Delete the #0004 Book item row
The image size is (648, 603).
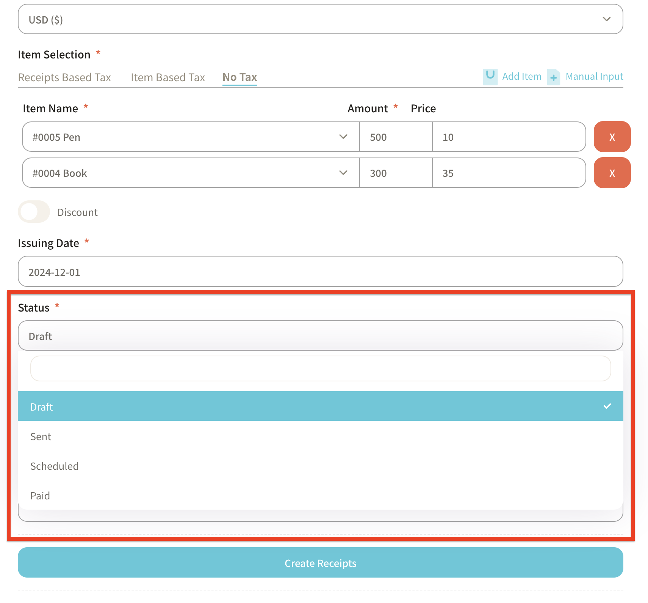(612, 173)
